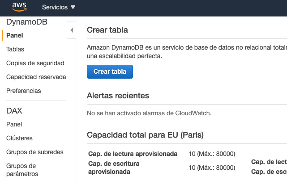
Task: Select Panel under the DAX section
Action: pos(14,124)
